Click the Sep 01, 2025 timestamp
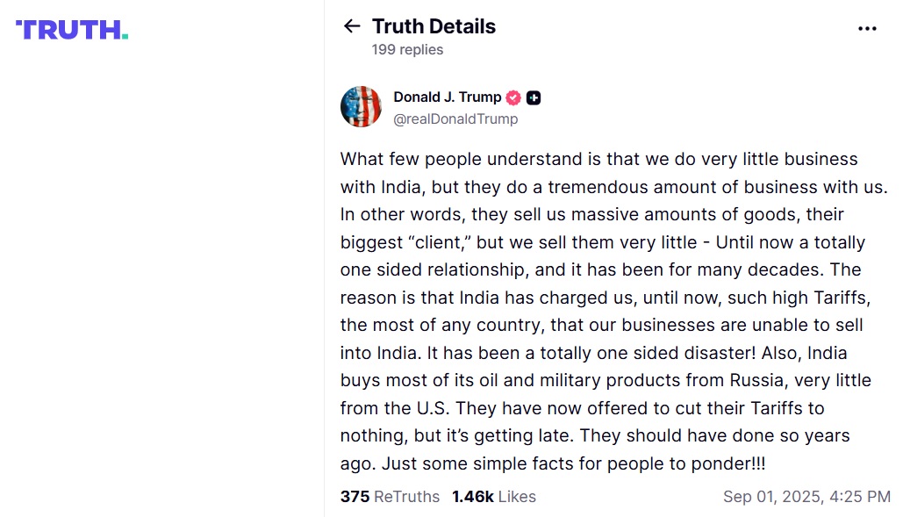The height and width of the screenshot is (517, 903). [x=806, y=497]
